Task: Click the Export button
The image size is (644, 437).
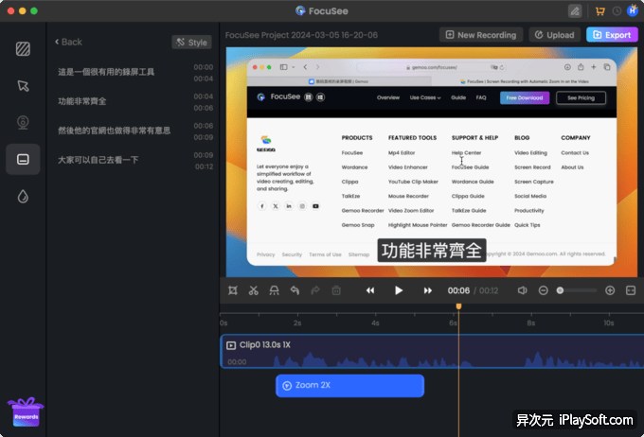Action: 612,35
